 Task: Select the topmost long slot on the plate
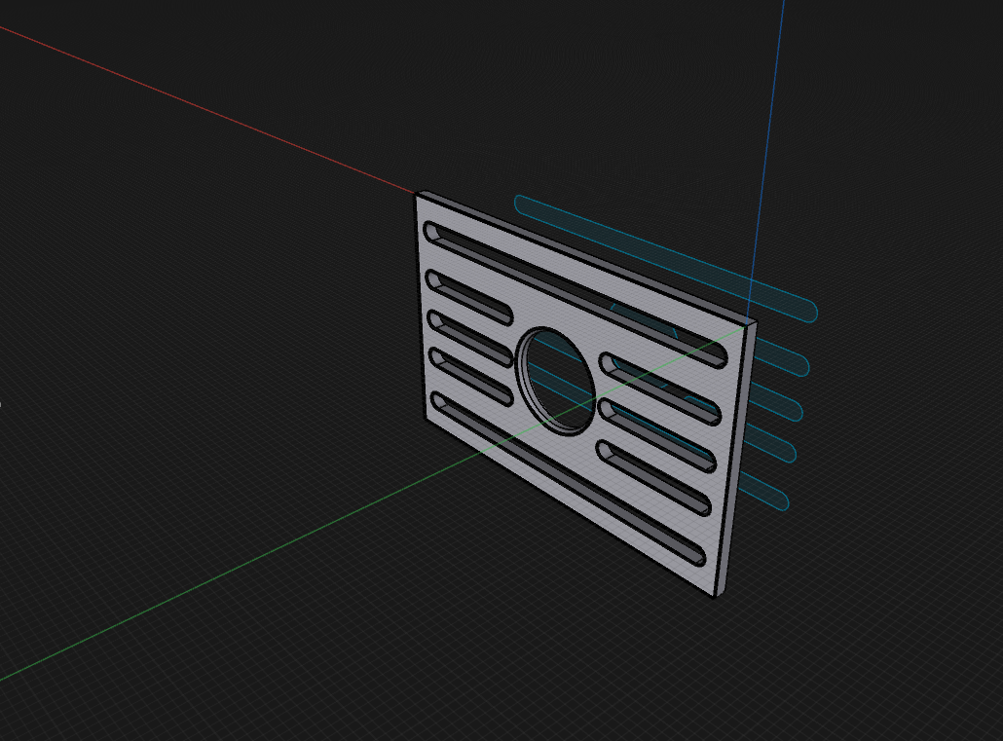pos(576,295)
